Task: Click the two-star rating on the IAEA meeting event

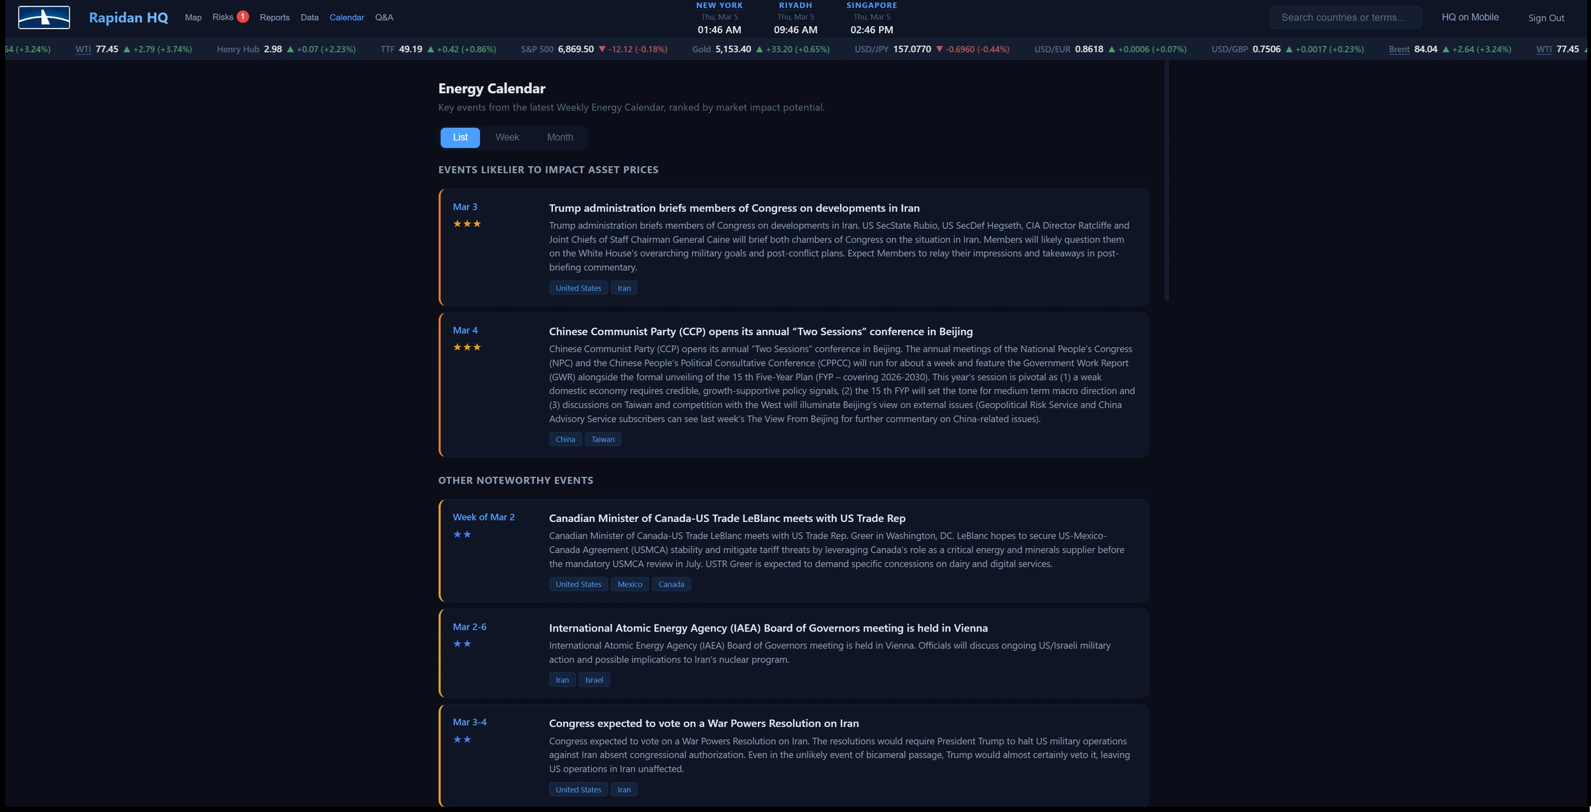Action: click(463, 643)
